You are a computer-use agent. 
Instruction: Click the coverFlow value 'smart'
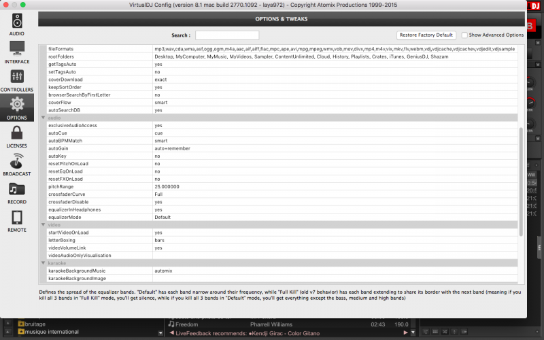(x=161, y=103)
